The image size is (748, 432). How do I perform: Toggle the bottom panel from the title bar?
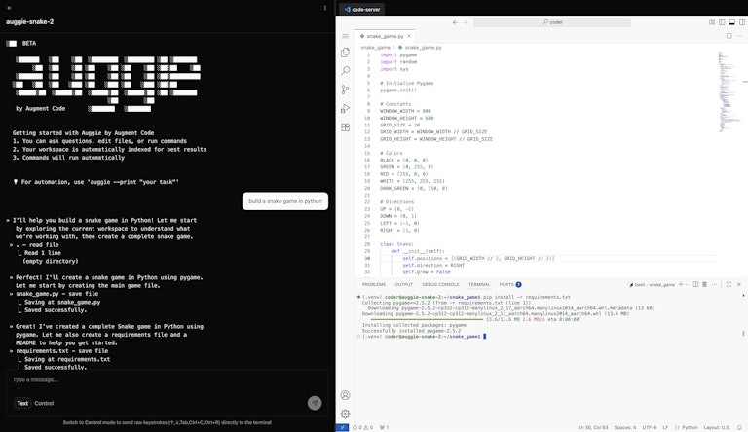click(x=731, y=22)
